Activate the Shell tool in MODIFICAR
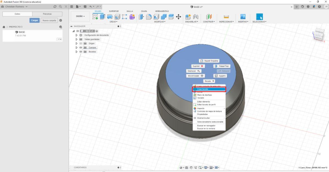 point(156,17)
